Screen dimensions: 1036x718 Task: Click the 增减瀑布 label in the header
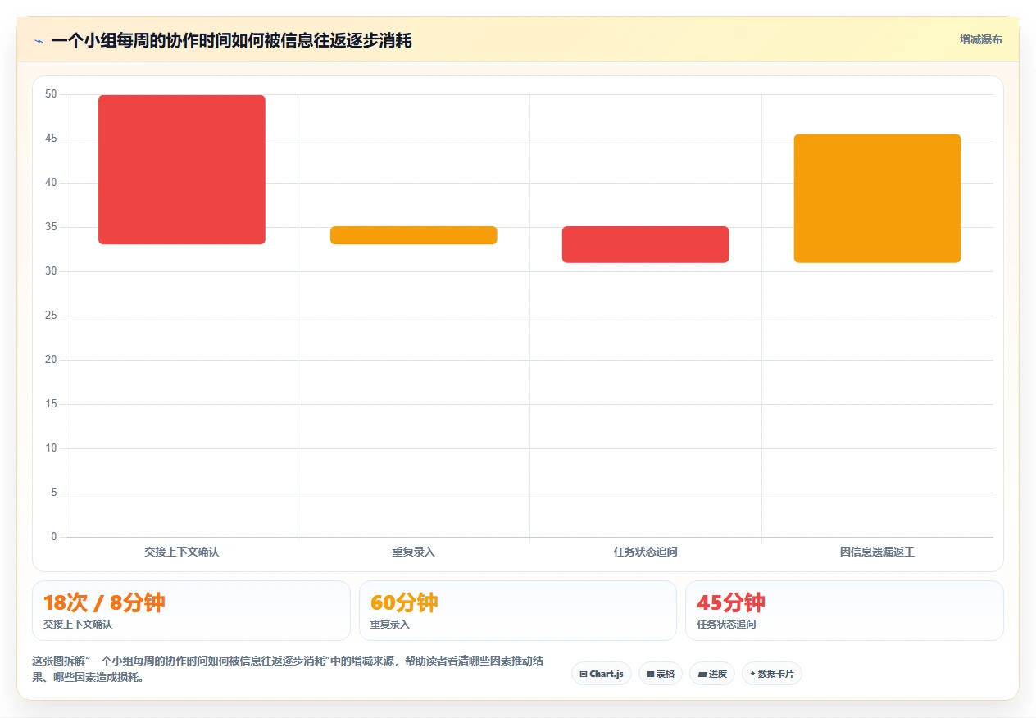pos(981,39)
